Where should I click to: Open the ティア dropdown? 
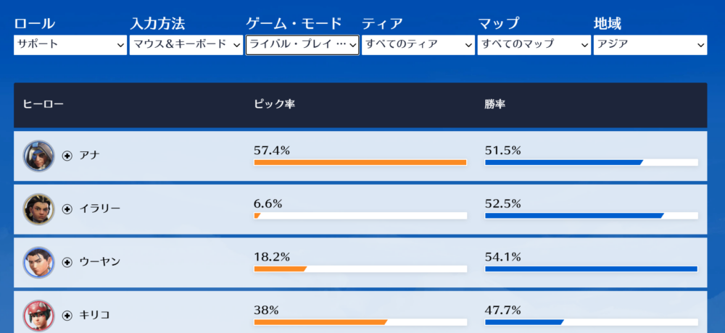tap(418, 45)
